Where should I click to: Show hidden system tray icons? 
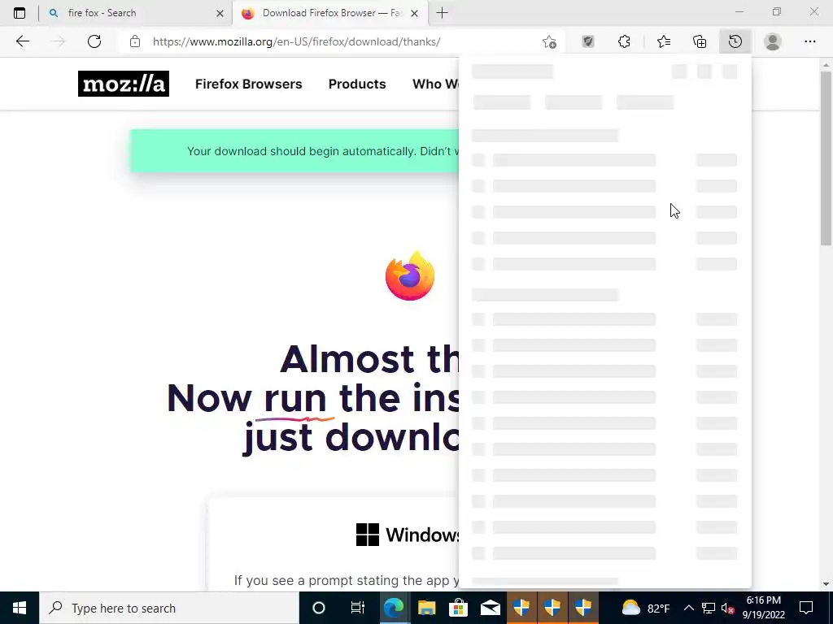tap(688, 608)
